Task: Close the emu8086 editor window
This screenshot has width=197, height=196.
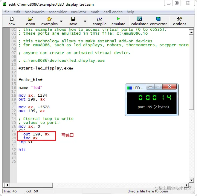Action: 188,3
